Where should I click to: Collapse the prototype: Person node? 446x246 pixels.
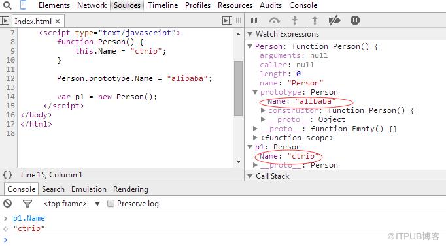pos(255,92)
